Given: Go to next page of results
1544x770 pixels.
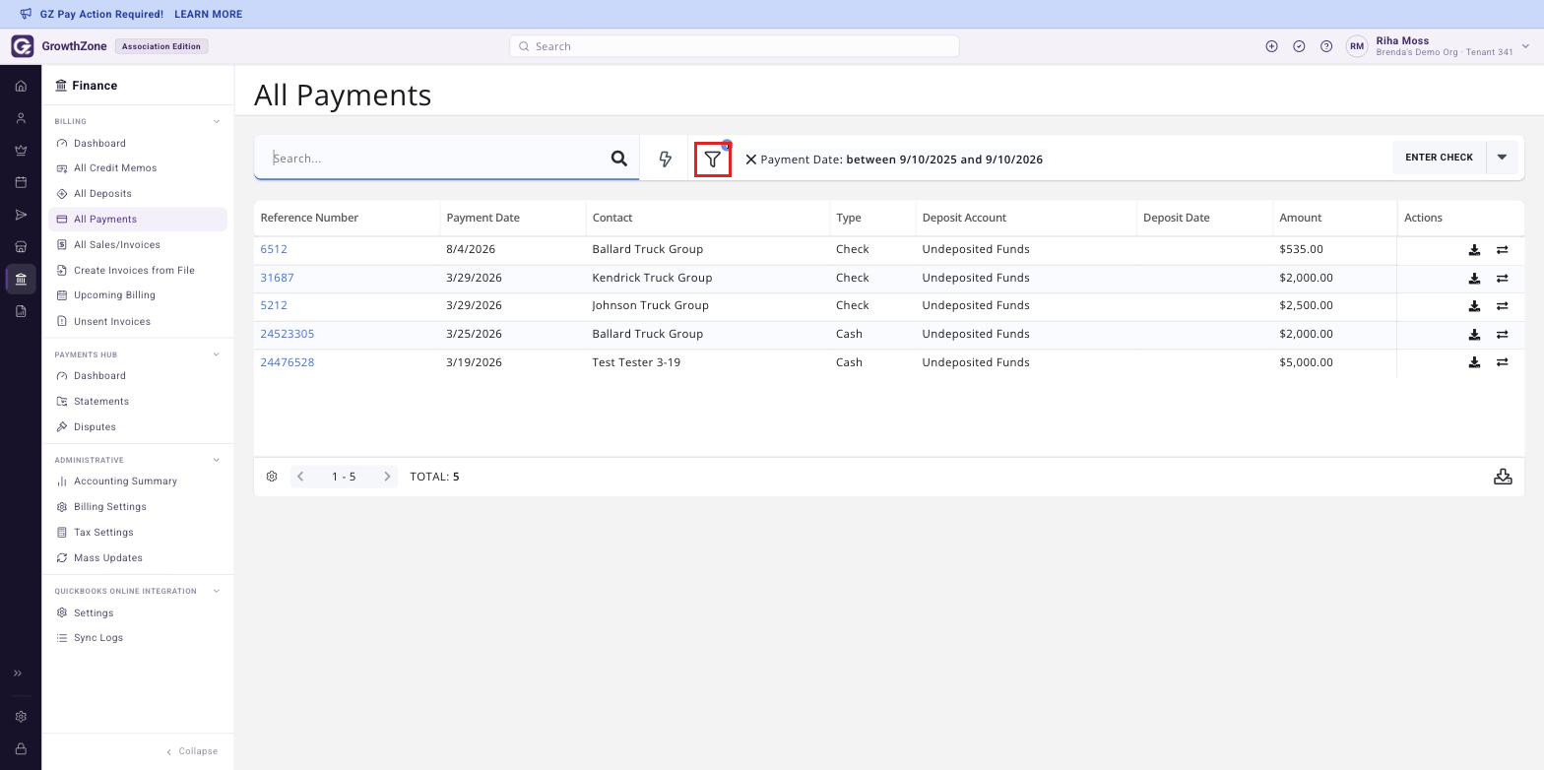Looking at the screenshot, I should (x=387, y=477).
